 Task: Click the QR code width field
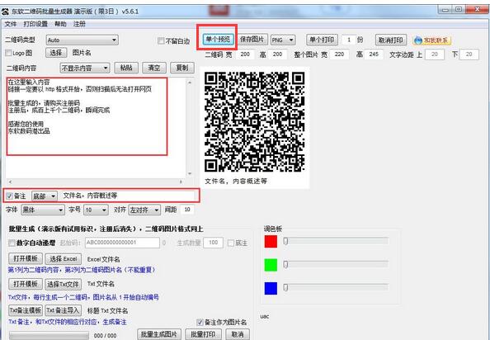coord(245,54)
